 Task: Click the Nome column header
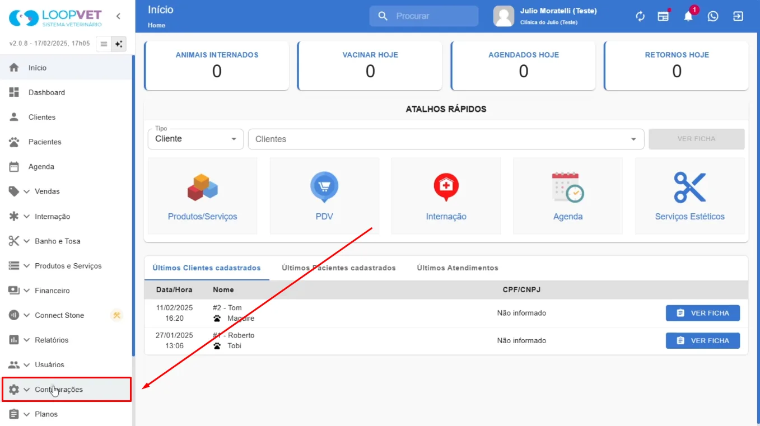click(x=223, y=290)
